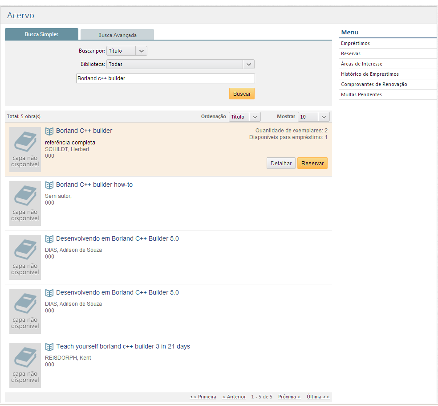The width and height of the screenshot is (438, 406).
Task: Click cover placeholder of Kent Reisdorph book
Action: 25,365
